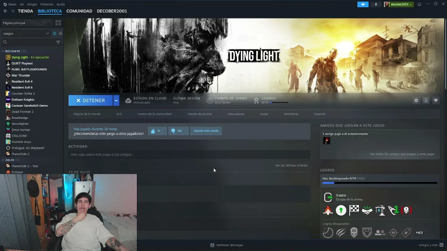Click Quizás más tarde button
Screen dimensions: 447x251
point(206,131)
